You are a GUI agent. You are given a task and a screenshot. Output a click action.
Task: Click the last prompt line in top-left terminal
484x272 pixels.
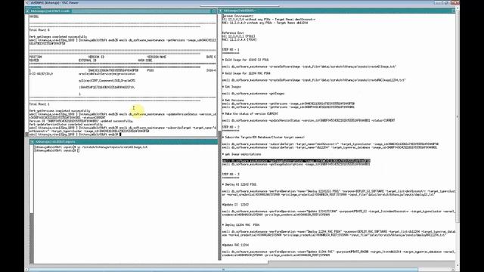(x=75, y=134)
